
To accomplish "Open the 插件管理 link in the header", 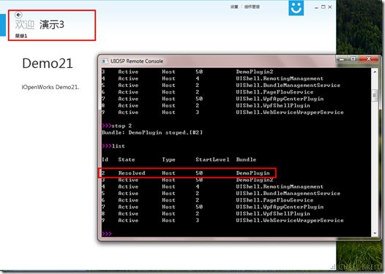I will coord(252,7).
